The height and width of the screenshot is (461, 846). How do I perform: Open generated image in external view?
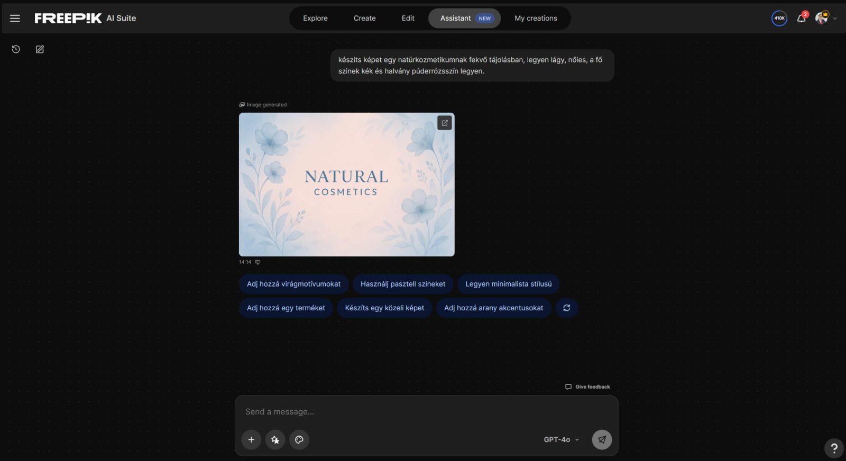point(444,123)
